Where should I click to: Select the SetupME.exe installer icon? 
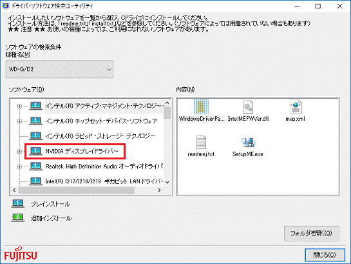[x=248, y=142]
